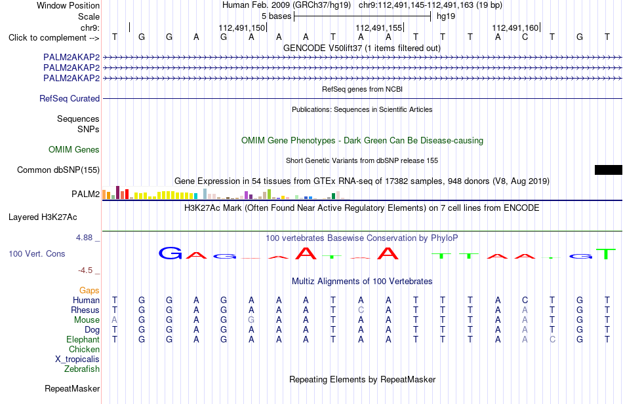Screen dimensions: 623x404
Task: Select the Chicken species row label
Action: pos(84,349)
